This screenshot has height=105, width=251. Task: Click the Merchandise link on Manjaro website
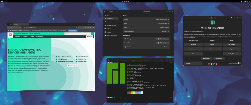click(x=17, y=34)
